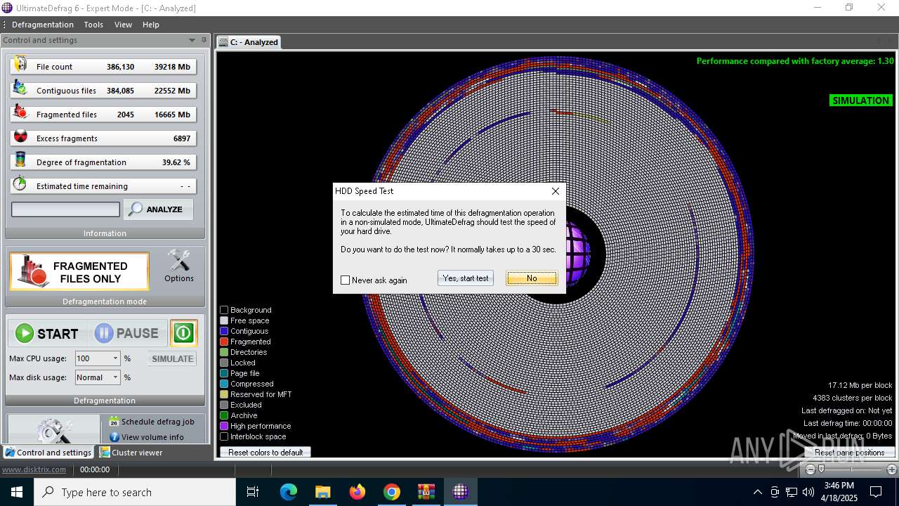Viewport: 899px width, 506px height.
Task: Open Google Chrome from taskbar
Action: point(392,492)
